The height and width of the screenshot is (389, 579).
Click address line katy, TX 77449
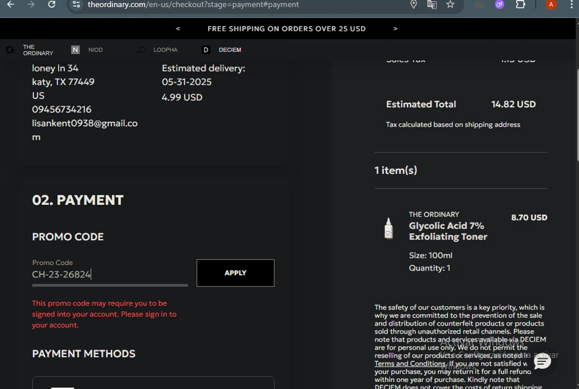tap(63, 82)
